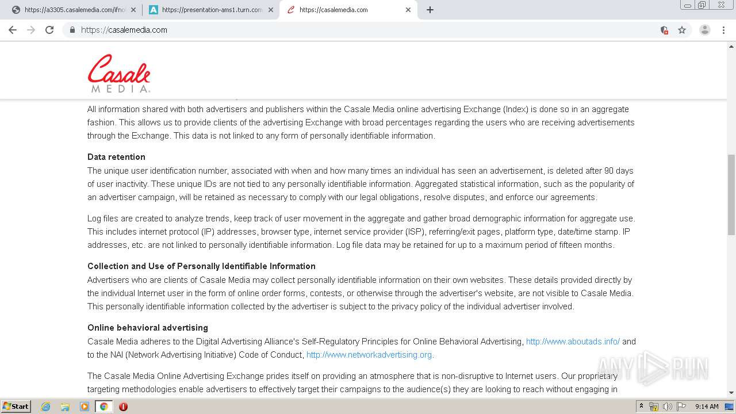Close the presentation-ams1.turn.com tab
The width and height of the screenshot is (736, 414).
tap(271, 10)
